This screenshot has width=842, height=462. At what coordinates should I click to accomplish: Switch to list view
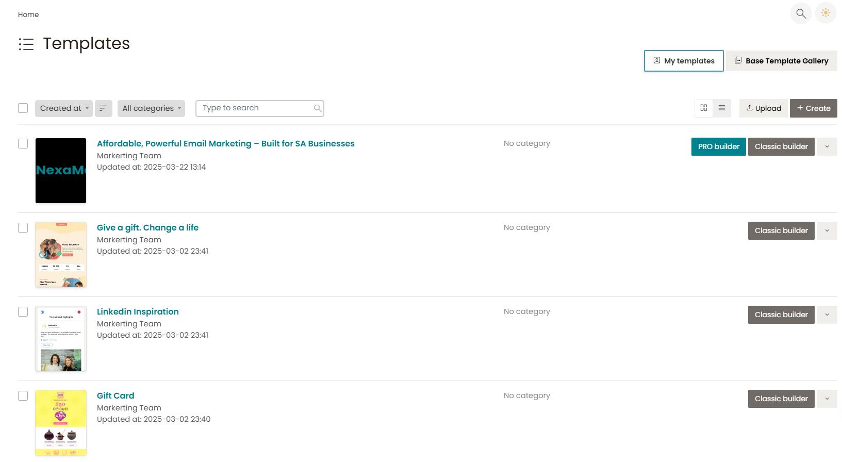pos(722,108)
